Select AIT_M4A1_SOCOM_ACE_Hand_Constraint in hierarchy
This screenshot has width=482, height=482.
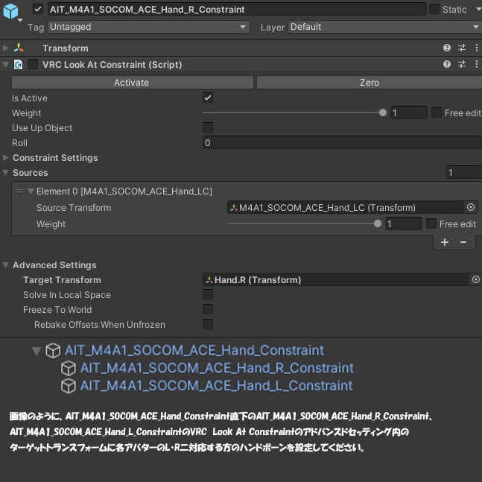[x=194, y=350]
